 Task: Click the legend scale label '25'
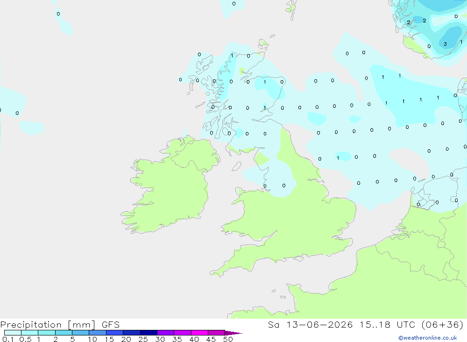[x=143, y=339]
